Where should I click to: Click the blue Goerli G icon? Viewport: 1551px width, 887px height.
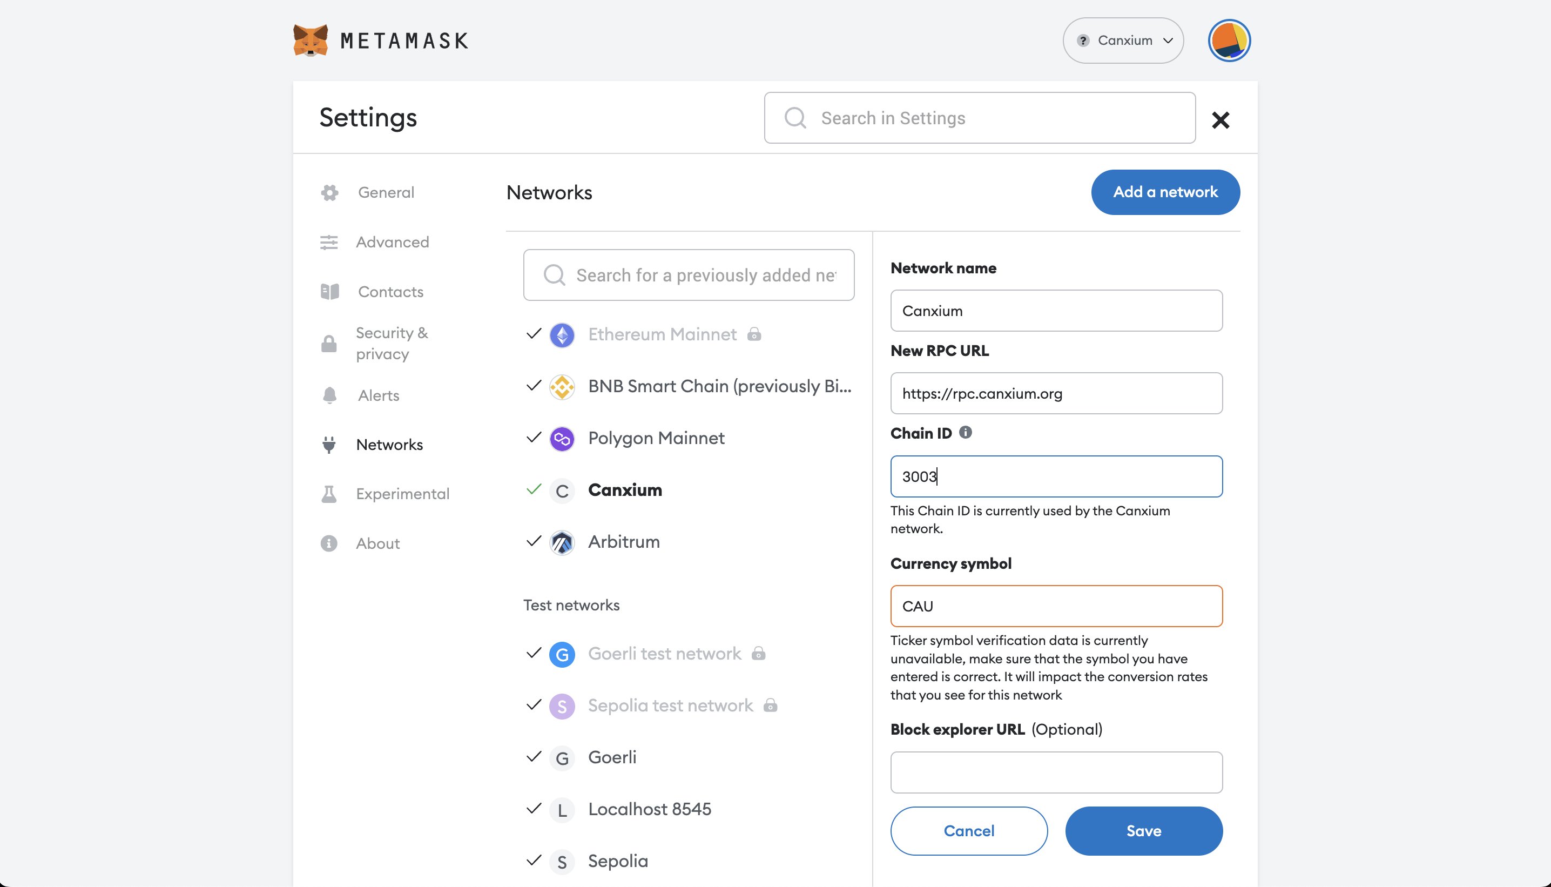562,654
